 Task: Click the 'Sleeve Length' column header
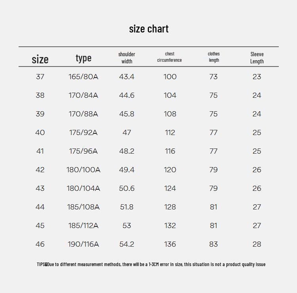tap(257, 58)
